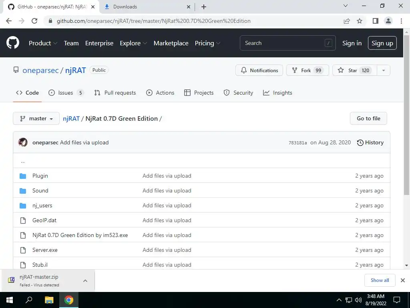Open Windows taskbar search

point(29,300)
